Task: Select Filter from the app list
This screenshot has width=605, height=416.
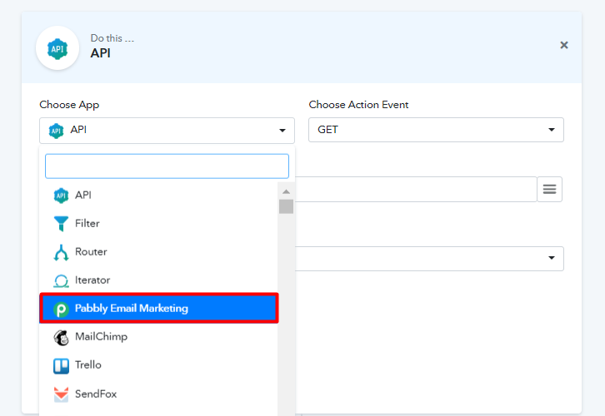Action: tap(158, 224)
